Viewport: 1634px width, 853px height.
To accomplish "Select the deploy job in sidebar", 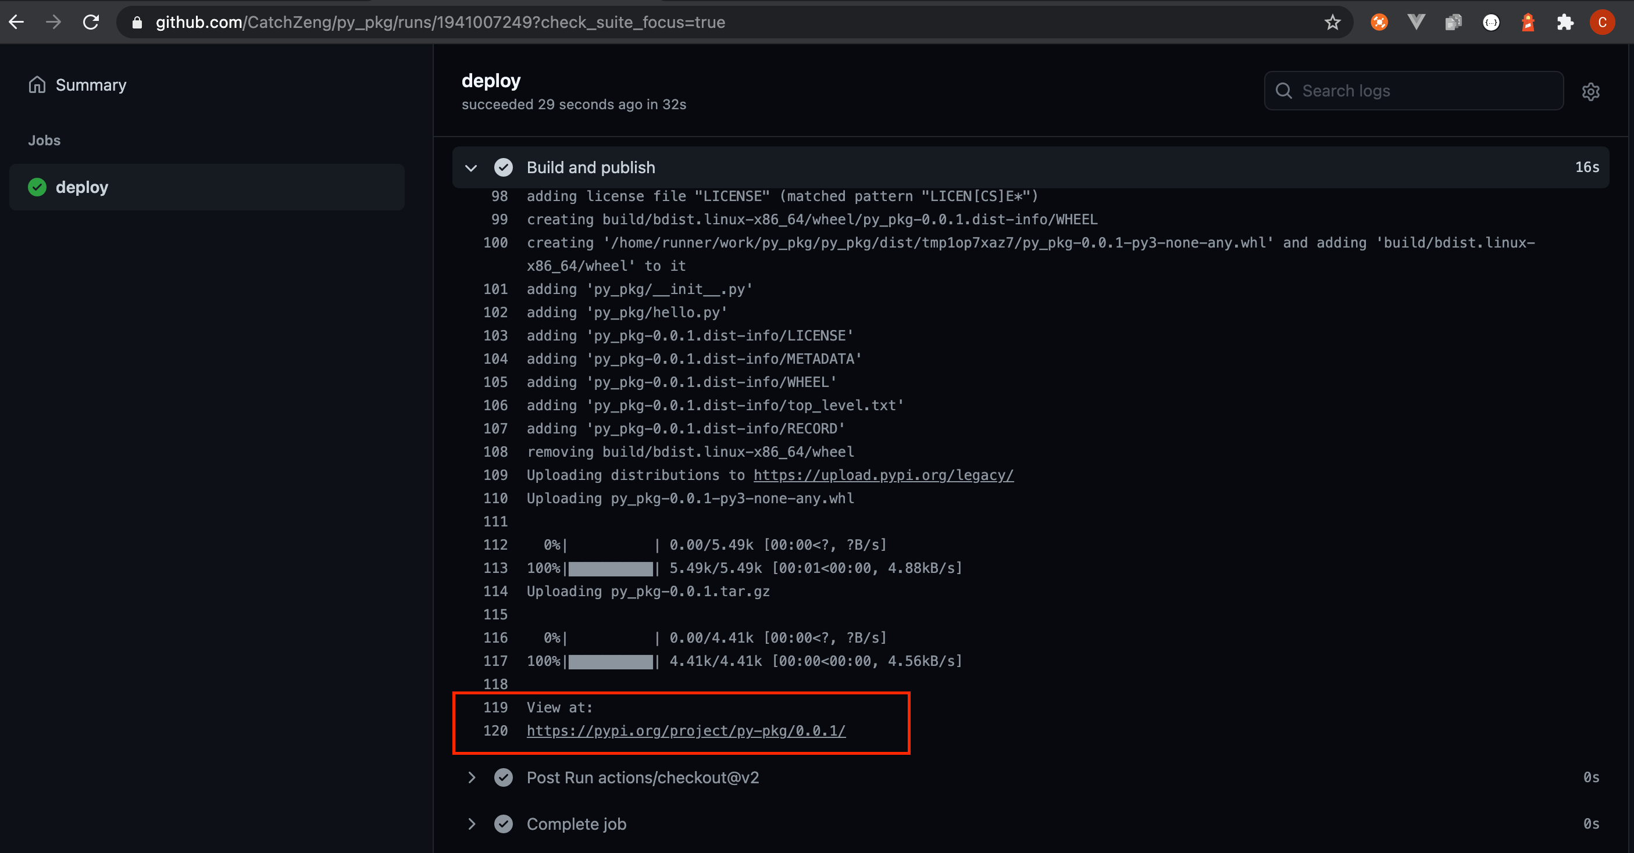I will point(207,187).
